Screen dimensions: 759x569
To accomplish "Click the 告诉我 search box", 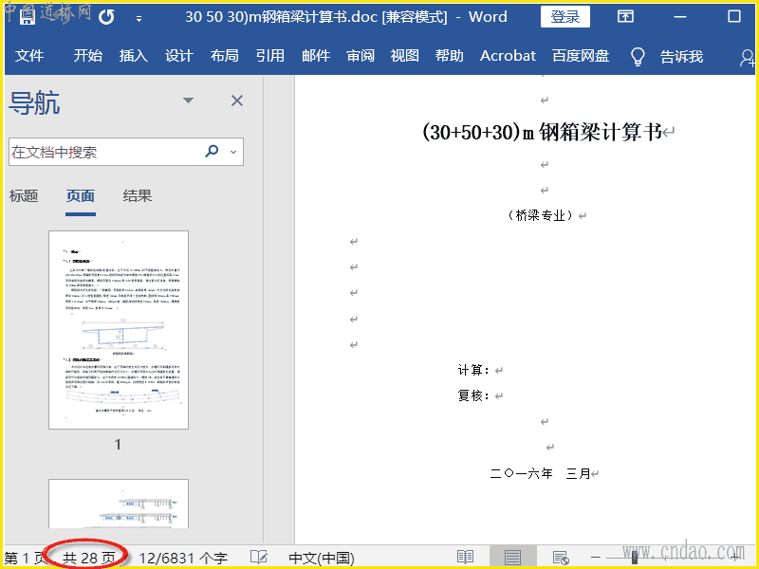I will pos(681,57).
